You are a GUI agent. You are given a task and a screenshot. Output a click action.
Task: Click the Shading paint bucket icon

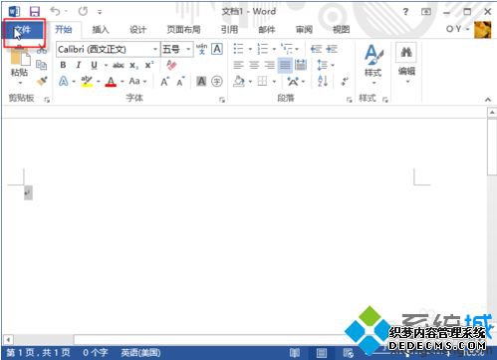pos(238,81)
